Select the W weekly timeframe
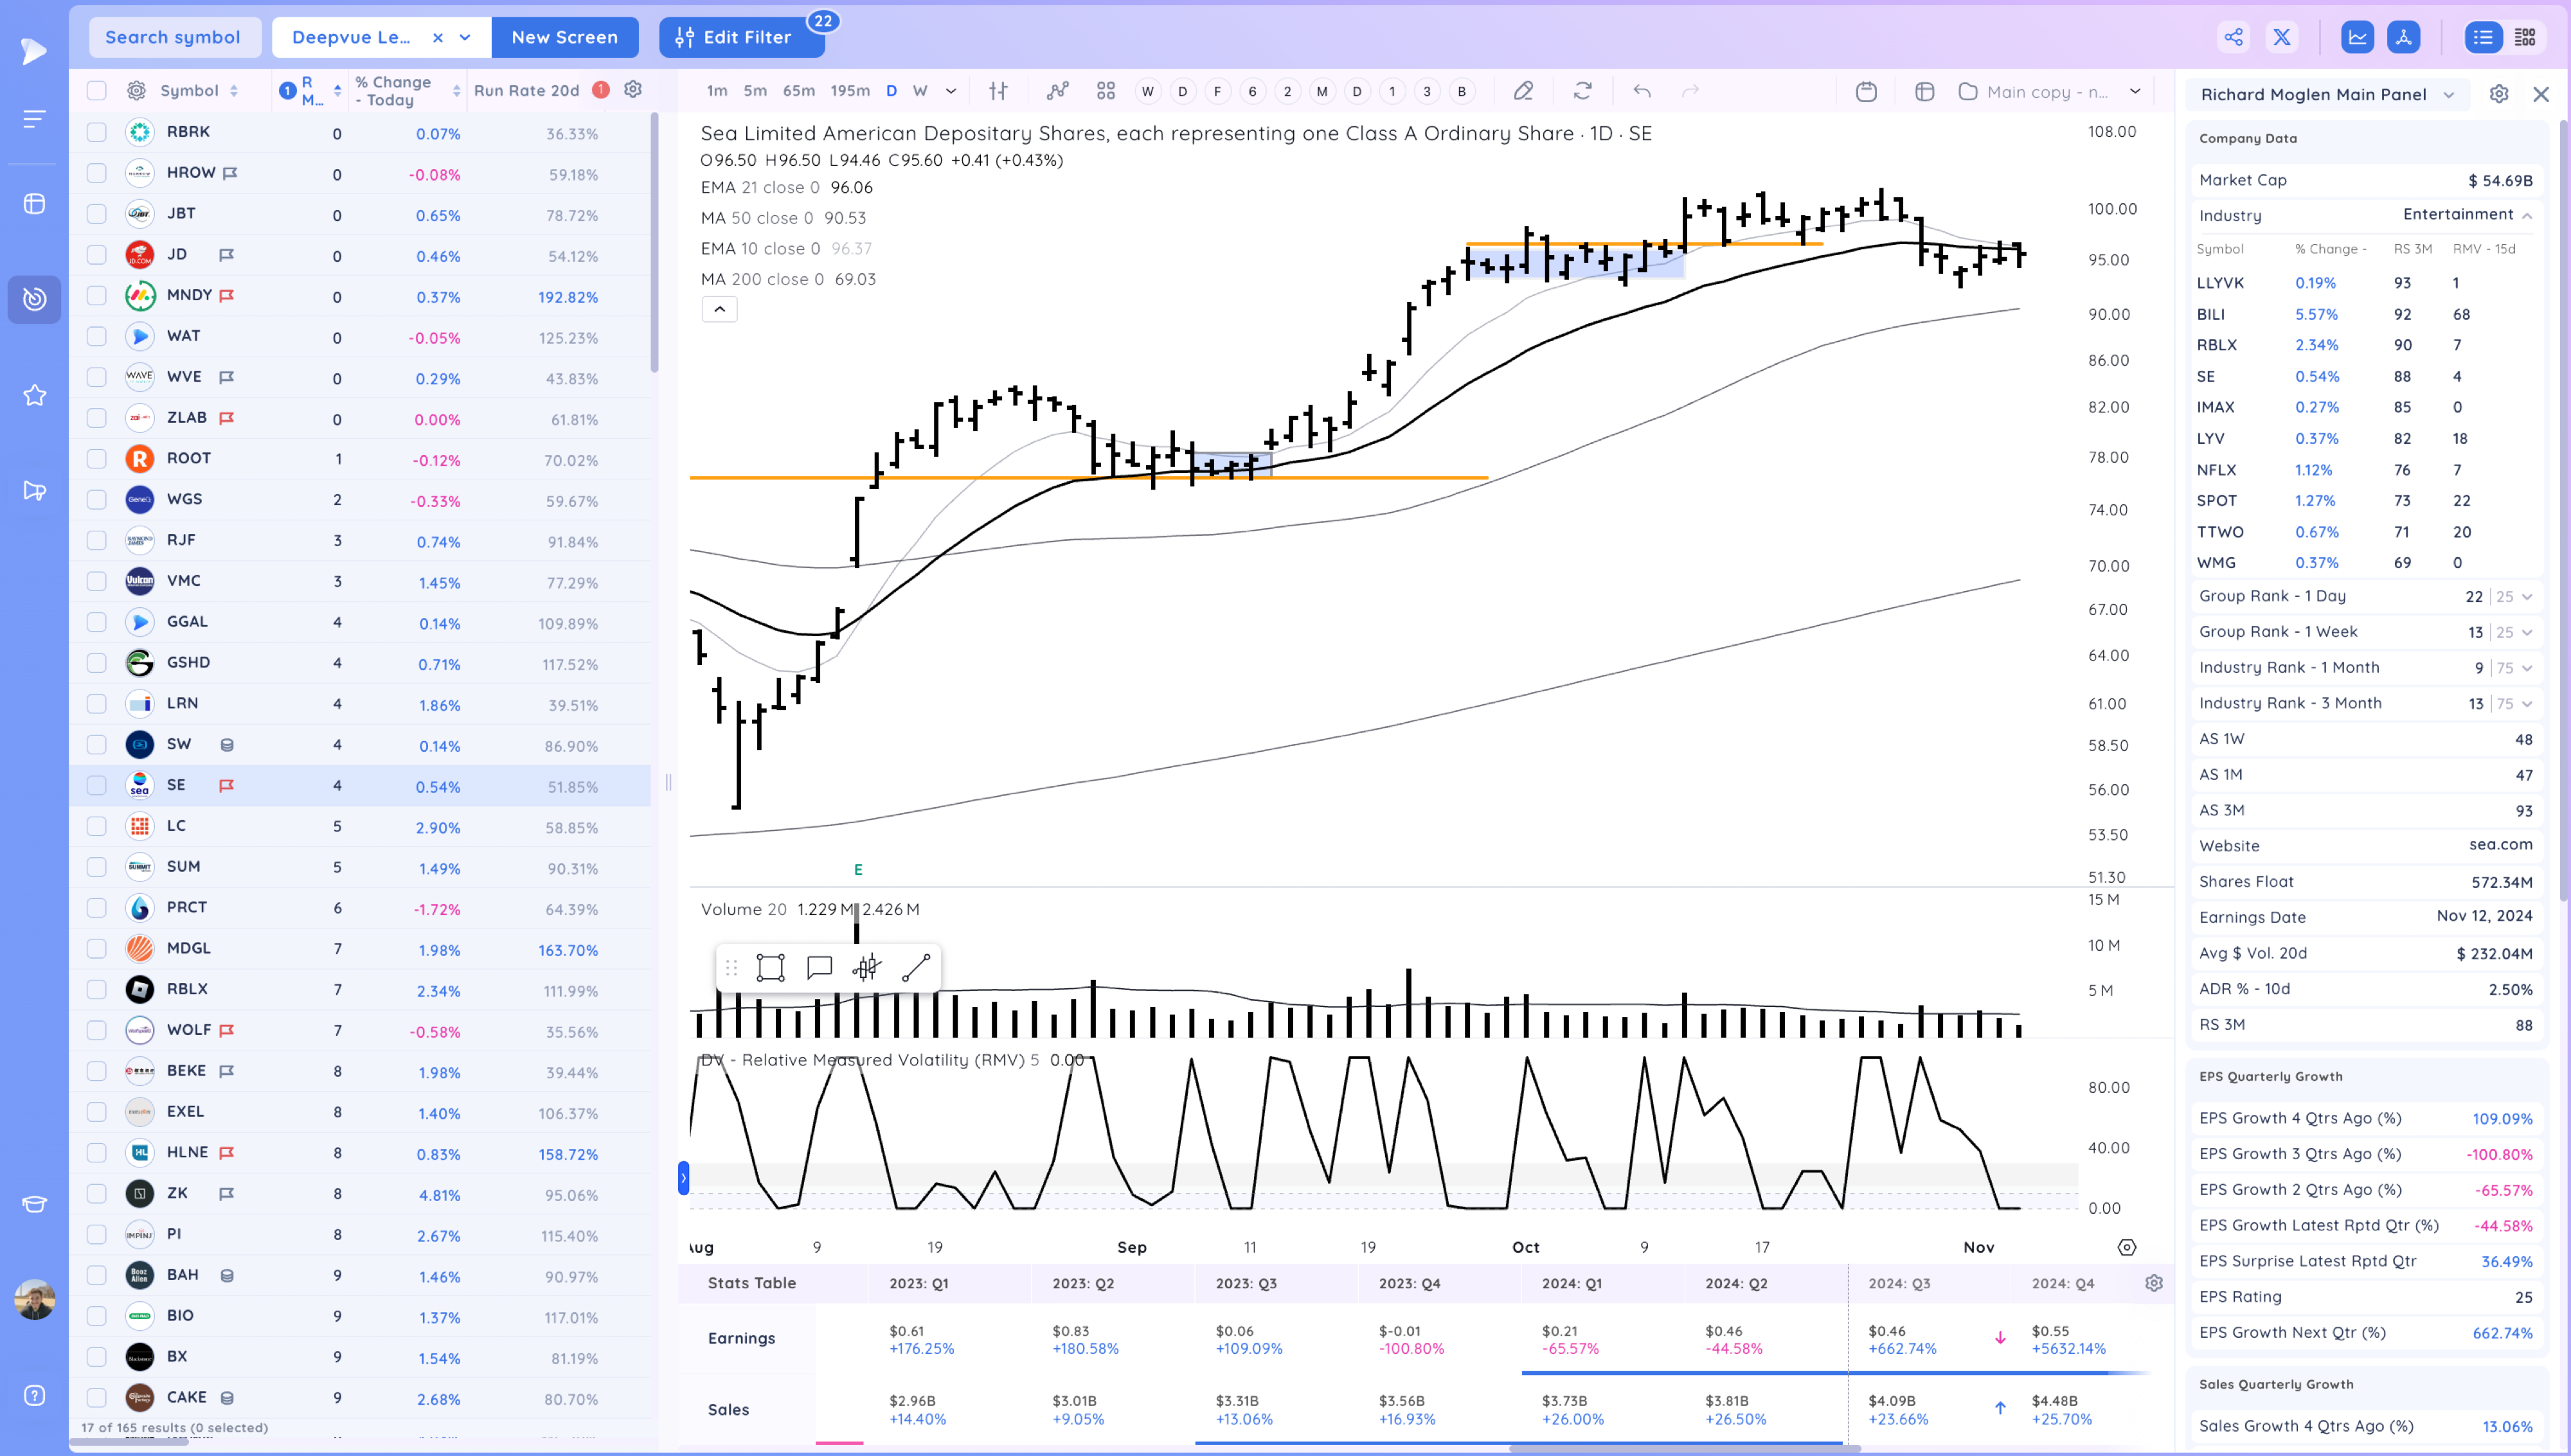The width and height of the screenshot is (2571, 1456). (x=920, y=91)
